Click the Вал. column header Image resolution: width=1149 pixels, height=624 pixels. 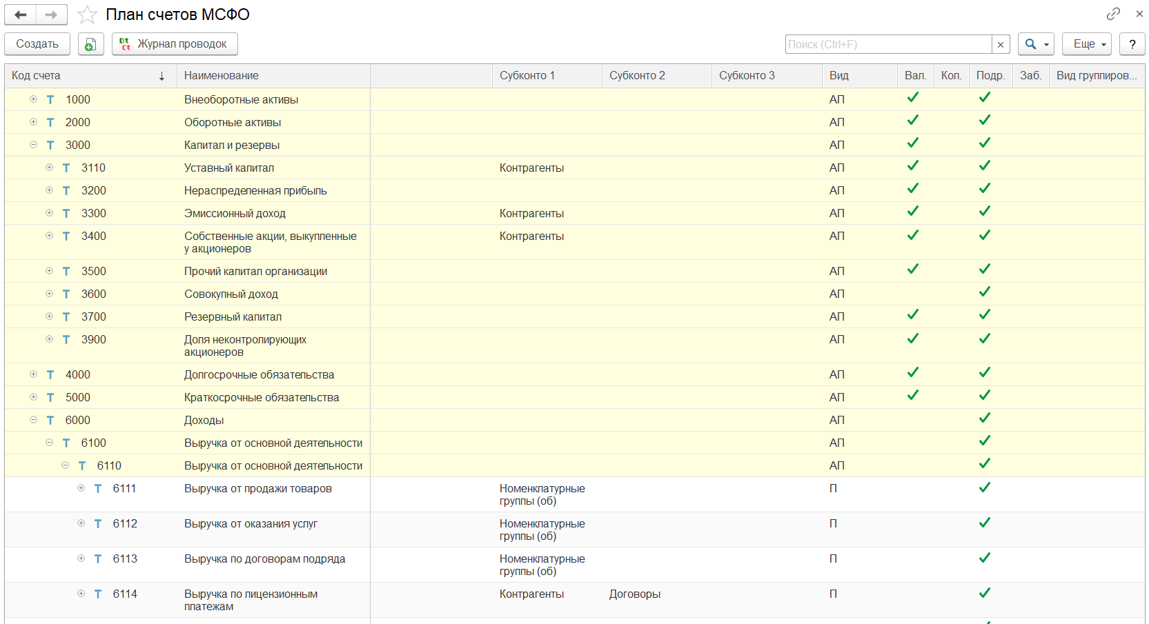click(916, 76)
